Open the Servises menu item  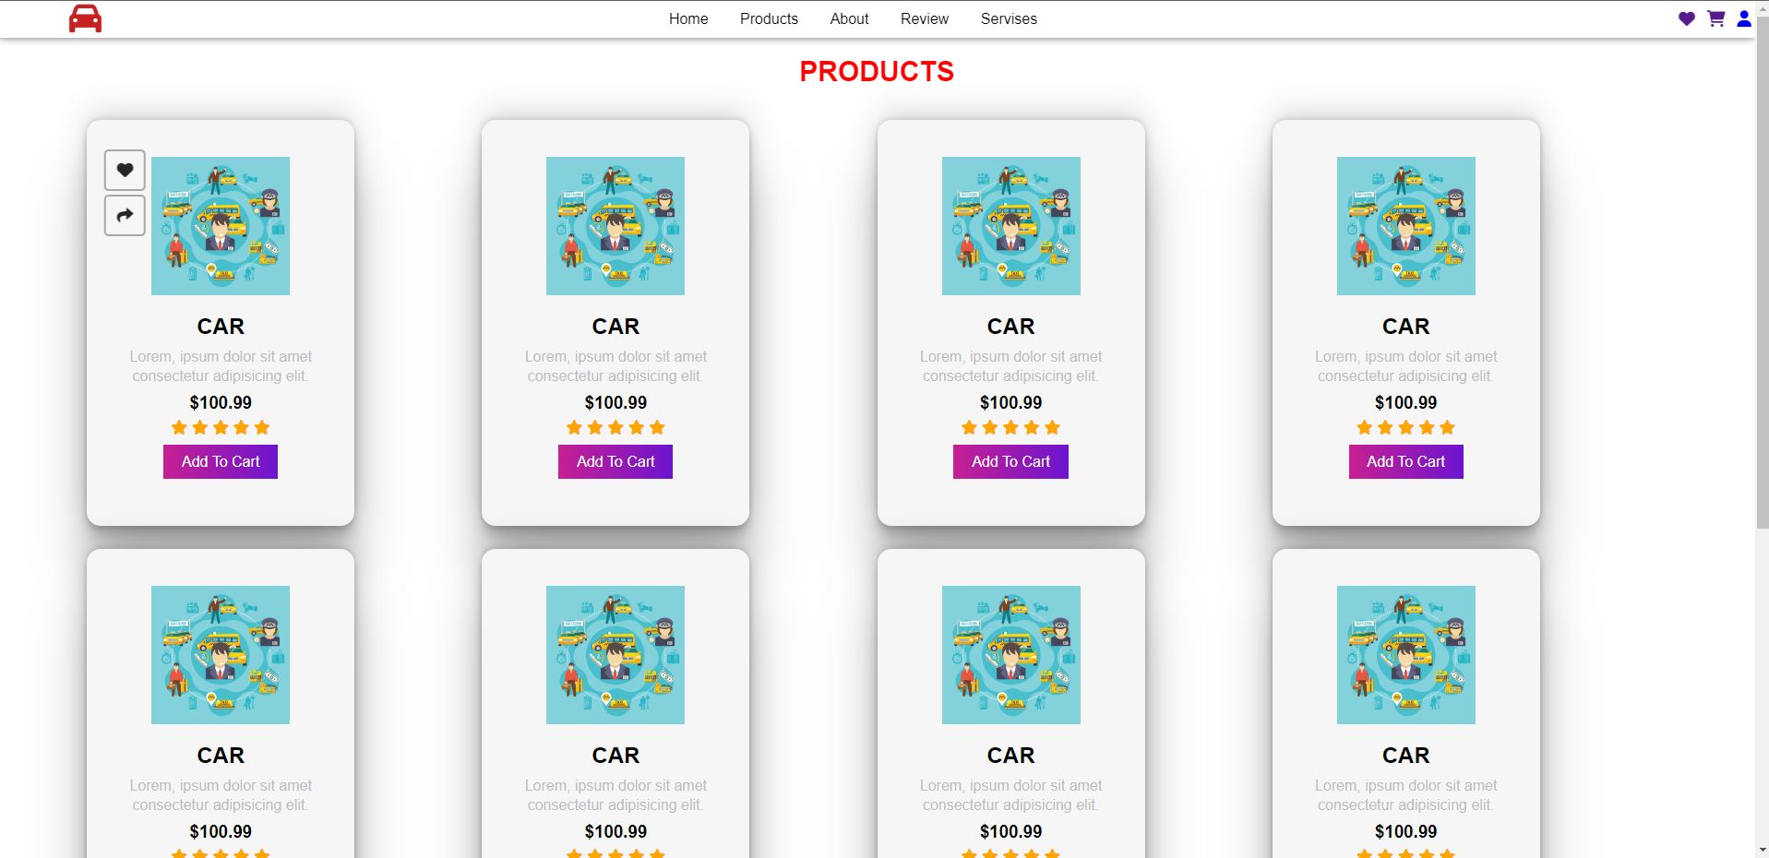[x=1009, y=18]
